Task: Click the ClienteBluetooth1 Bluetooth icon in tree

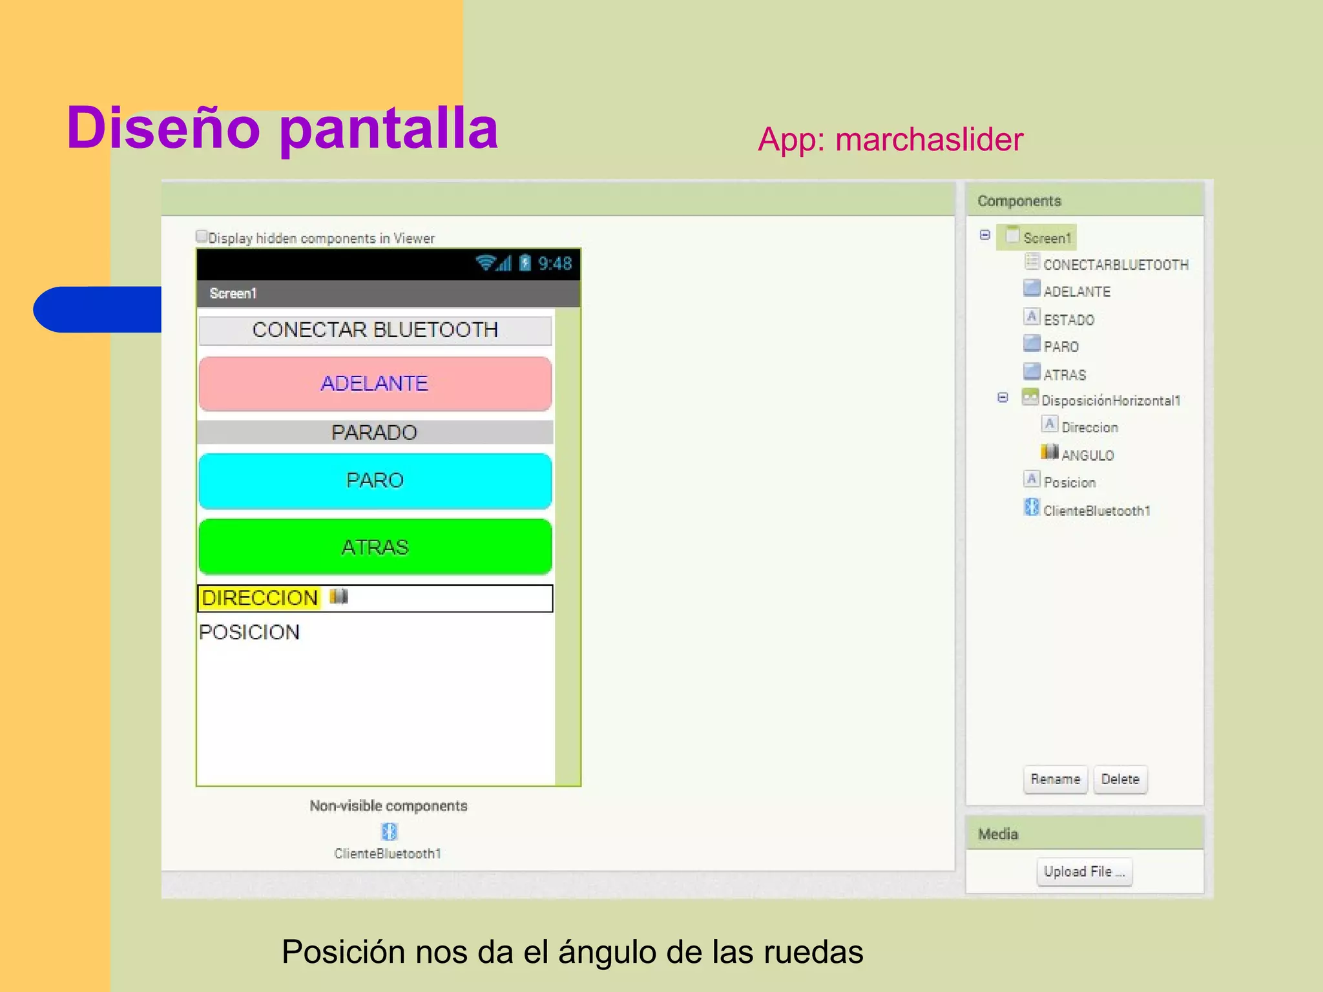Action: click(1032, 508)
